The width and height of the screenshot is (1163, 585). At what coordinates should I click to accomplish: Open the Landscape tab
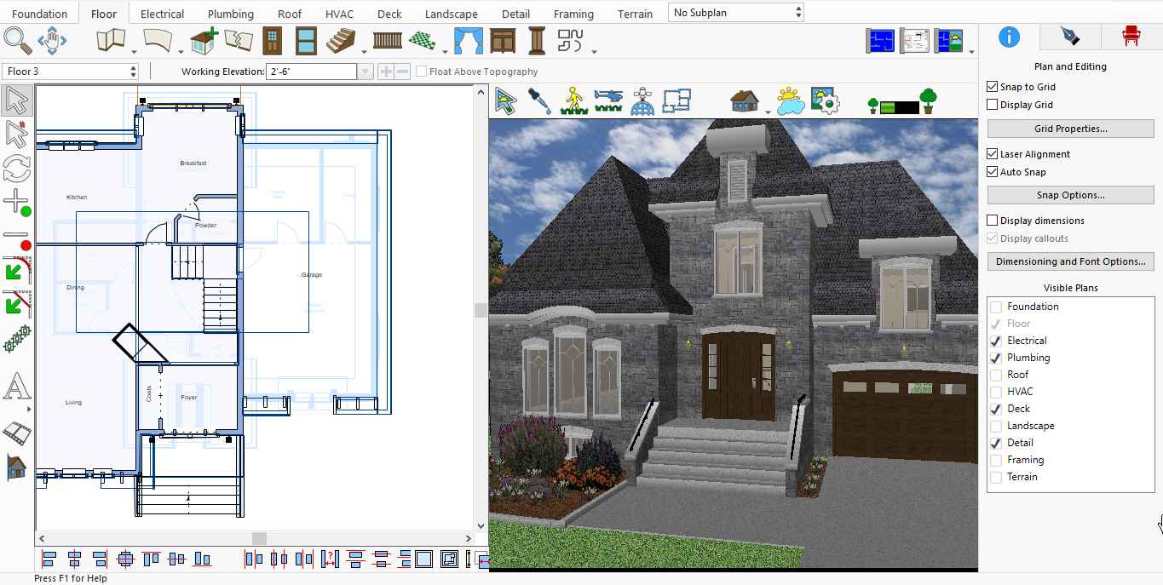pyautogui.click(x=451, y=14)
